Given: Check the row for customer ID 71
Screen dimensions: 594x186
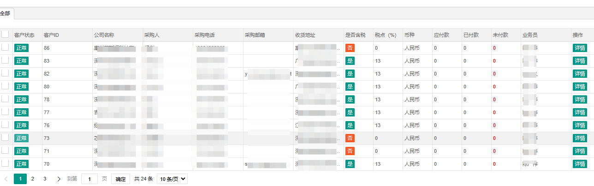Looking at the screenshot, I should click(5, 151).
